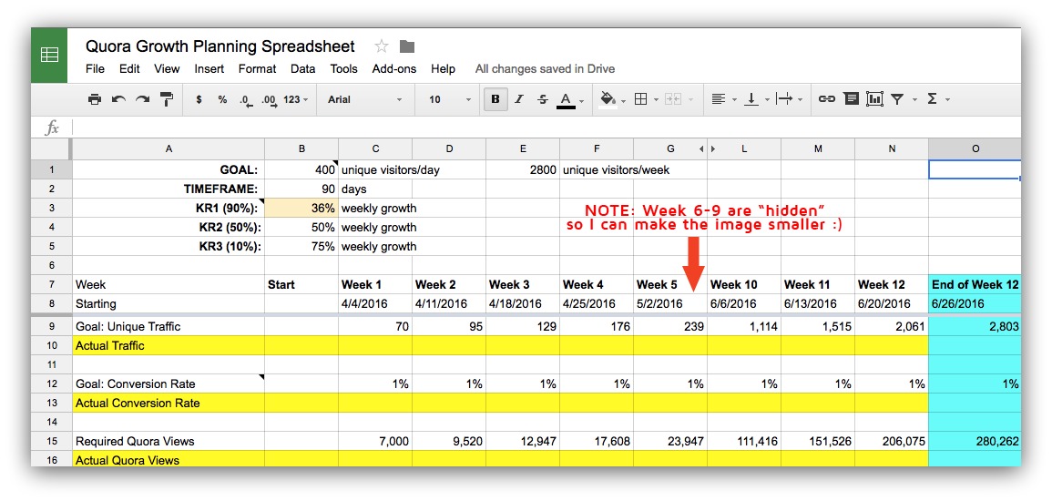Open the Edit menu

click(129, 68)
